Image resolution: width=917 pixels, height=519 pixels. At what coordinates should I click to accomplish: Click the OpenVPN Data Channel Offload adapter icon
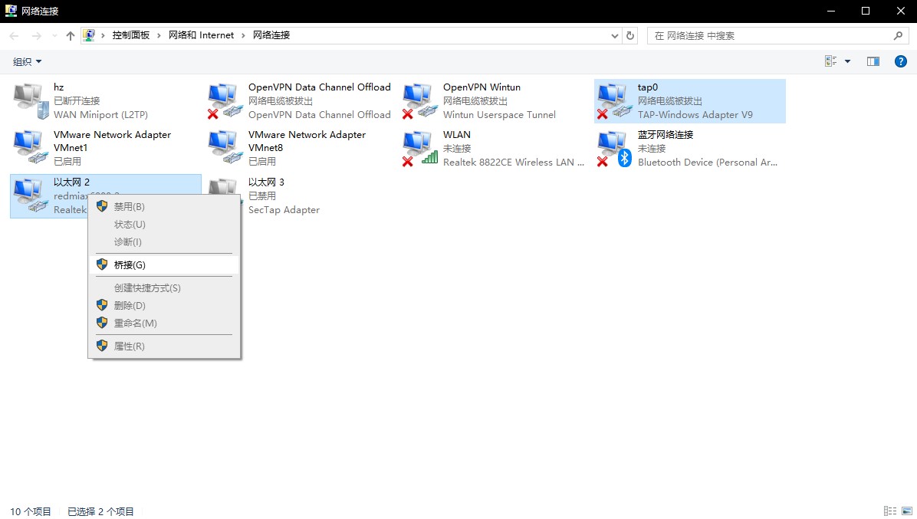224,100
